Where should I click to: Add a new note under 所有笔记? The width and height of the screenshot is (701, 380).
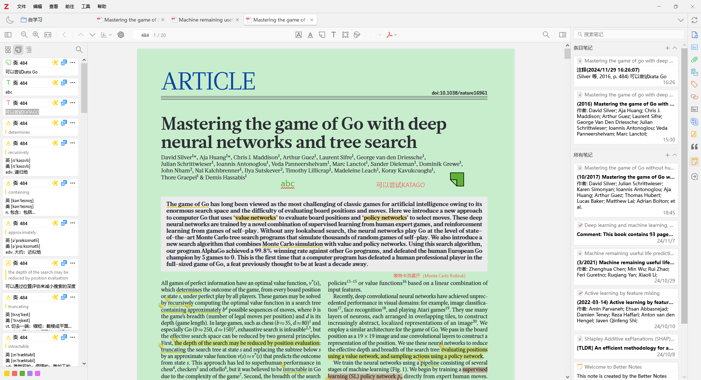pyautogui.click(x=667, y=155)
